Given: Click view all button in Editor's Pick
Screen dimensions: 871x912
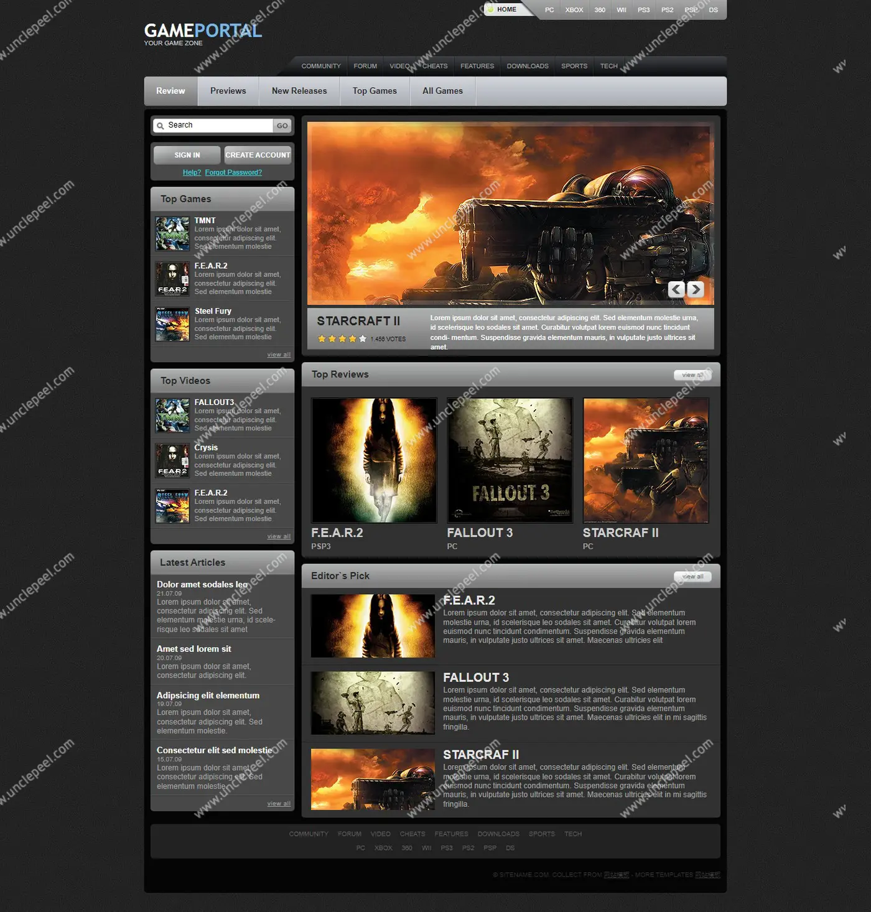Looking at the screenshot, I should coord(692,577).
